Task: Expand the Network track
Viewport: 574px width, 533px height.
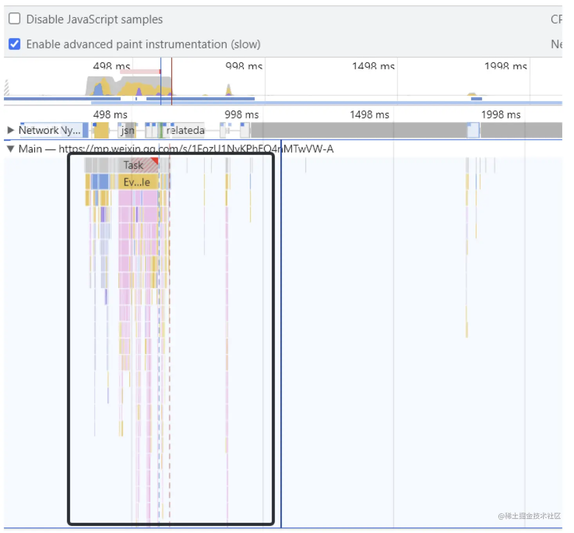Action: (11, 130)
